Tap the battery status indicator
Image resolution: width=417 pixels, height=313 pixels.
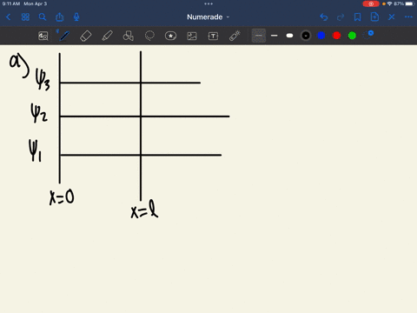[409, 3]
